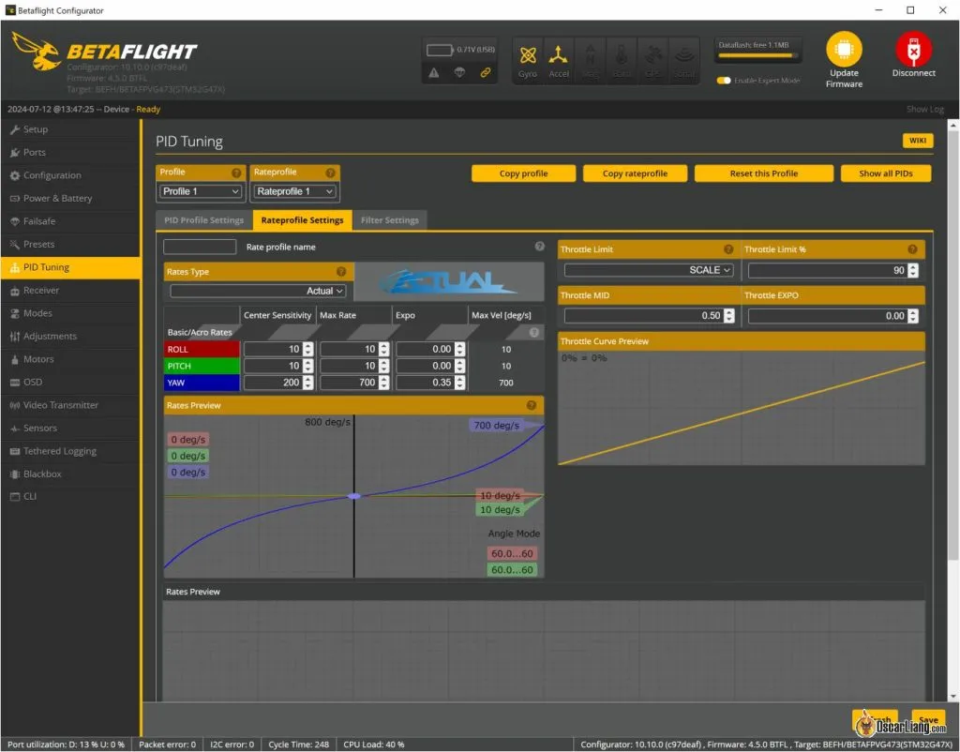The width and height of the screenshot is (960, 752).
Task: Adjust the Throttle EXPO stepper
Action: pos(913,316)
